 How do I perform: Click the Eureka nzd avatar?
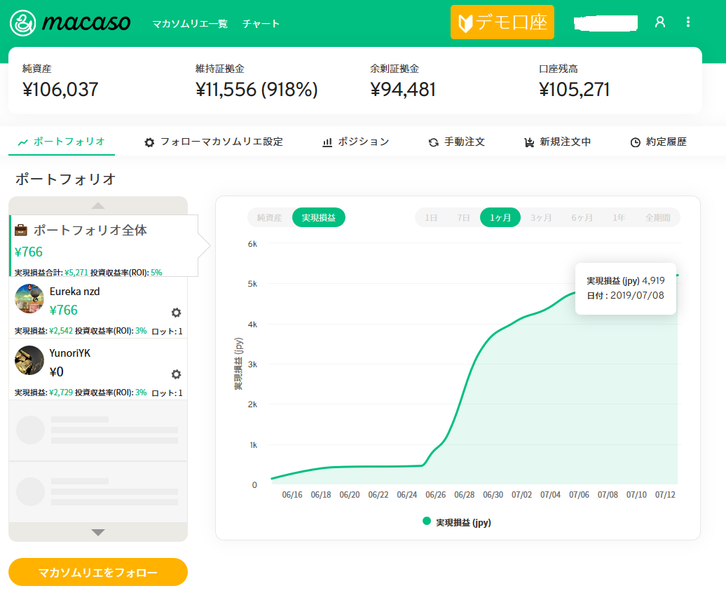(29, 299)
